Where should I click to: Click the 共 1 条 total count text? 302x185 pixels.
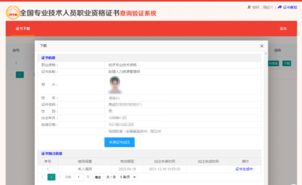point(111,177)
